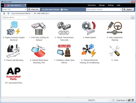Click Isuzu Commercial Vehicle breadcrumb

click(21, 14)
